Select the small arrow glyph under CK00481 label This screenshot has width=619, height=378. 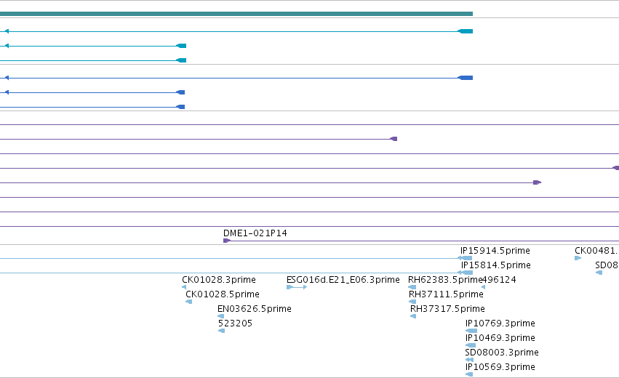pos(578,258)
